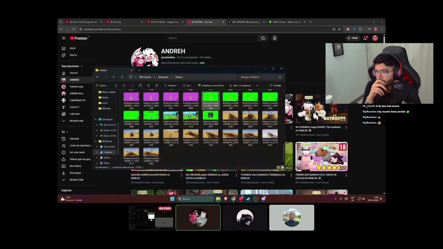Click the taskbar weather widget
This screenshot has width=443, height=249.
(x=72, y=199)
